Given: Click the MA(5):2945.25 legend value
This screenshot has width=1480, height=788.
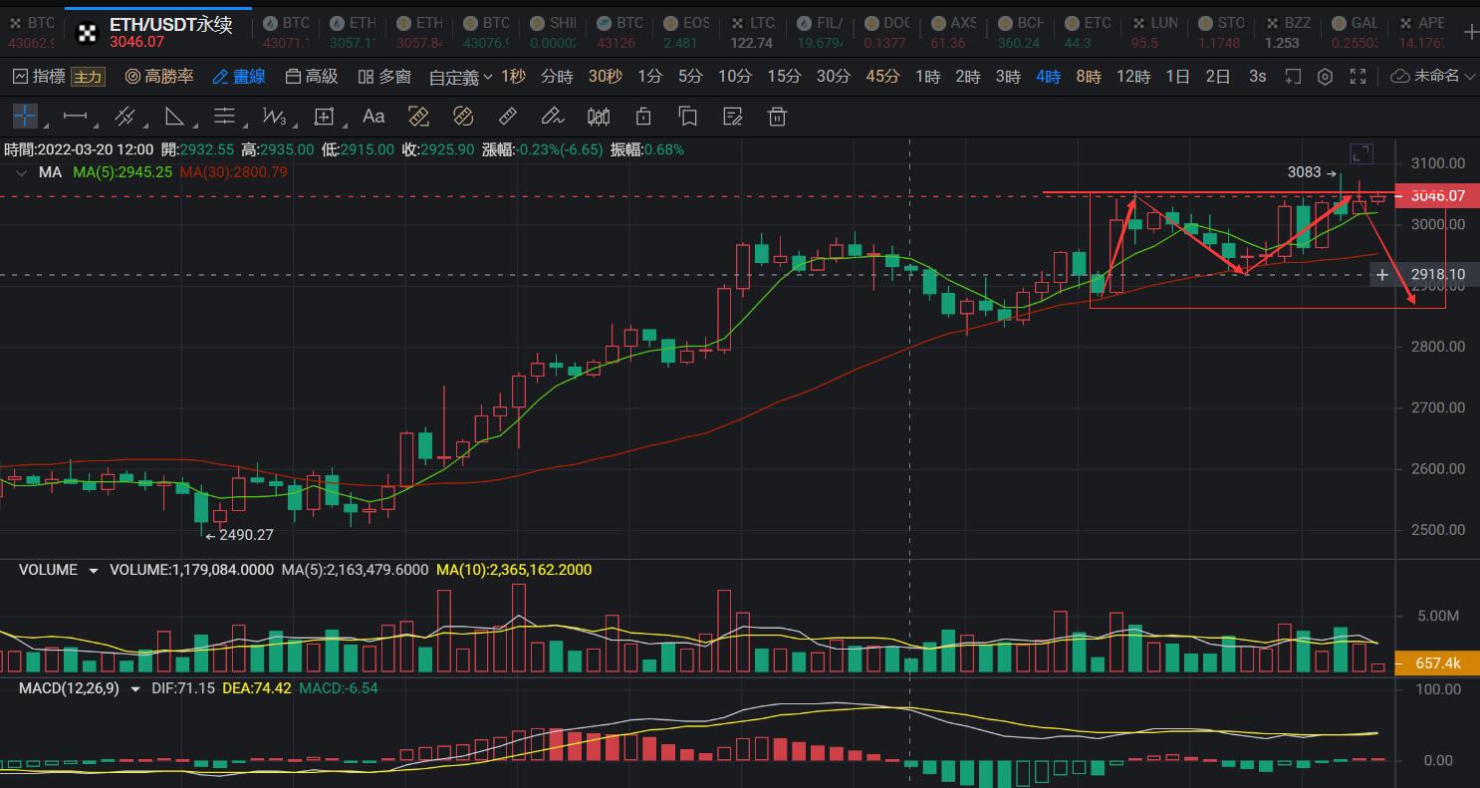Looking at the screenshot, I should pyautogui.click(x=123, y=172).
